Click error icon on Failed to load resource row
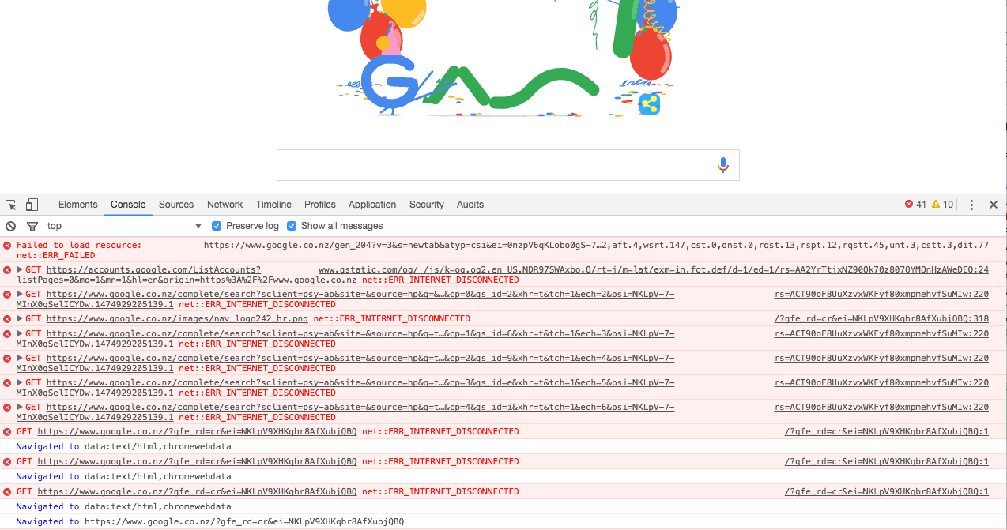Image resolution: width=1007 pixels, height=530 pixels. point(7,246)
